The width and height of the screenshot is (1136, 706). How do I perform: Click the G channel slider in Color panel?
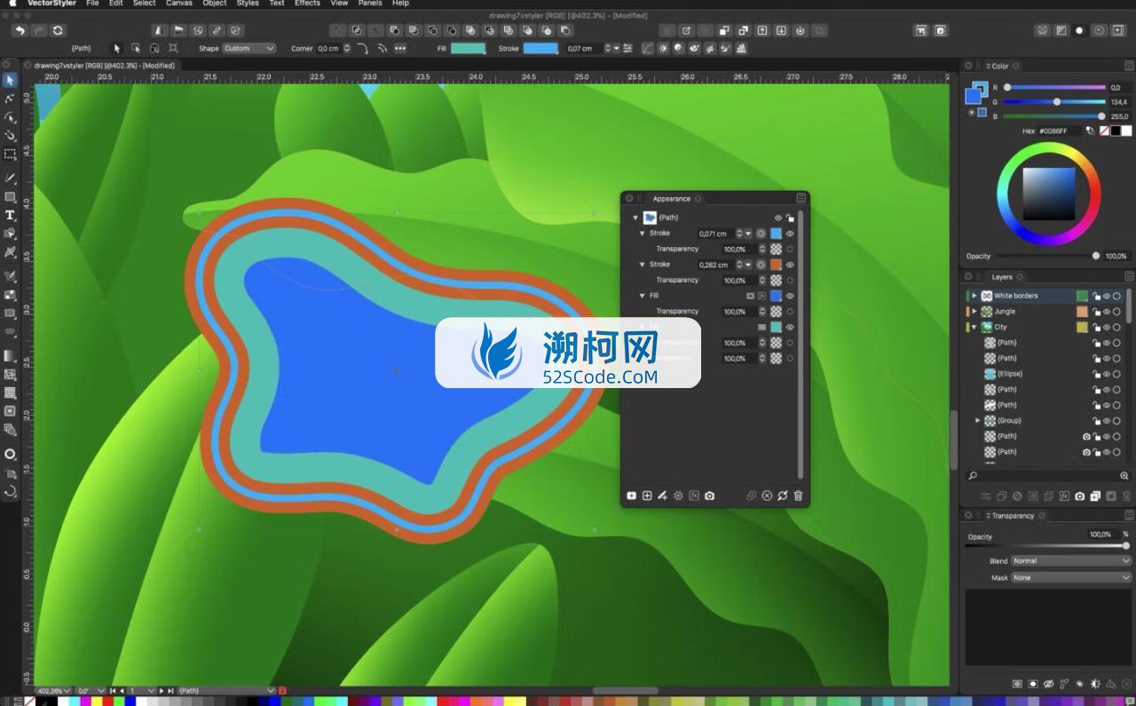coord(1054,102)
